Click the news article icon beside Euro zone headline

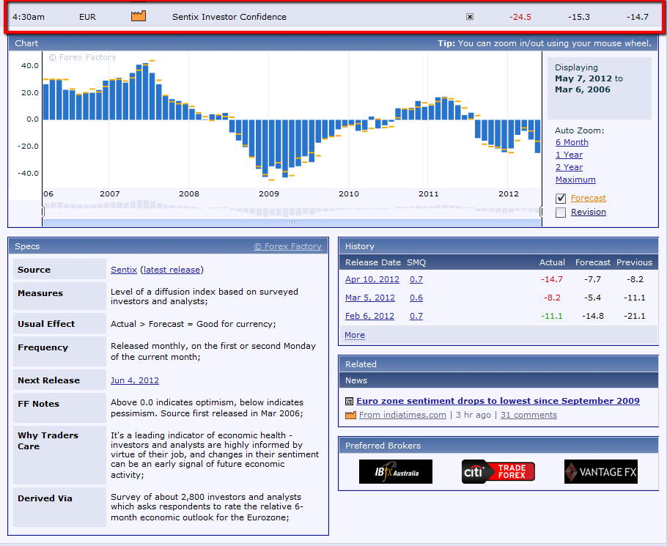349,401
